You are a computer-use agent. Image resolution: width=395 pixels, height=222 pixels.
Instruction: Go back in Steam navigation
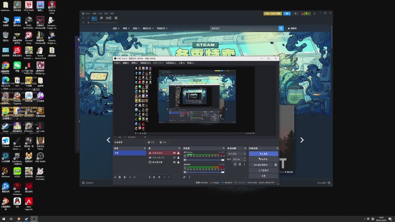[x=83, y=18]
